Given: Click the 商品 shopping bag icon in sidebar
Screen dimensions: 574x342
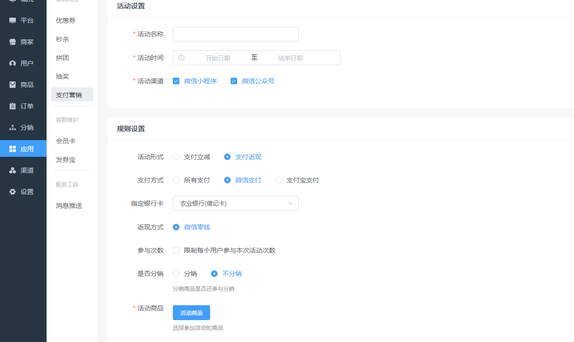Looking at the screenshot, I should tap(13, 85).
